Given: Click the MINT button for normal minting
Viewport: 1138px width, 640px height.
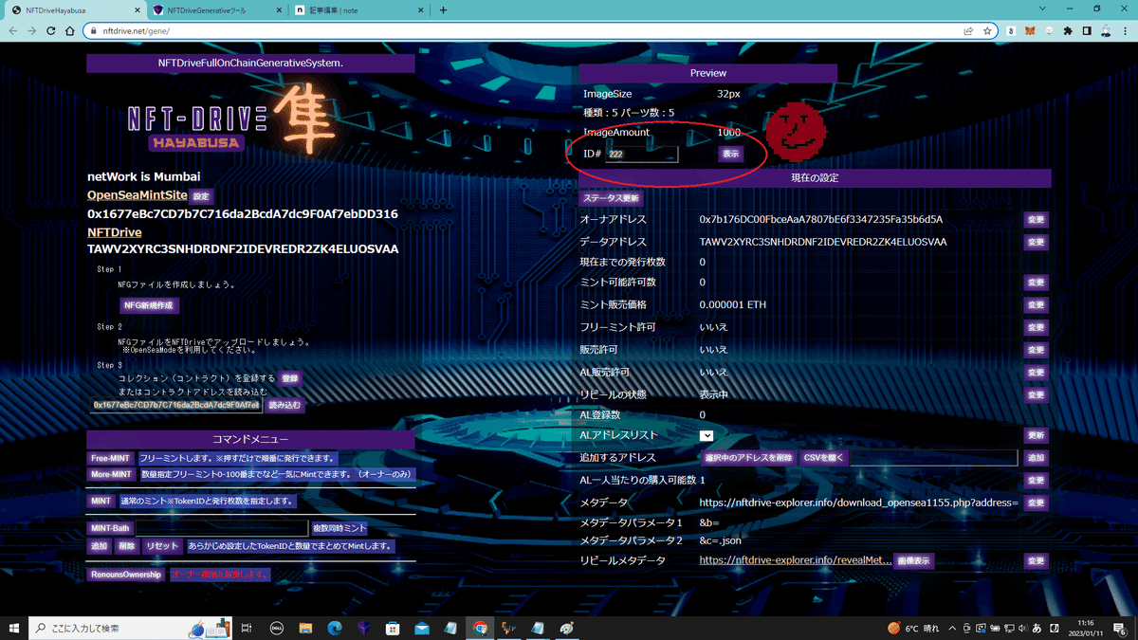Looking at the screenshot, I should 101,501.
